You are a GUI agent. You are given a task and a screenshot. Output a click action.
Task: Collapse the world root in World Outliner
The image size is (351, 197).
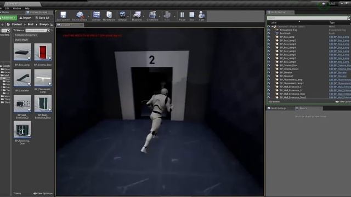tap(273, 26)
